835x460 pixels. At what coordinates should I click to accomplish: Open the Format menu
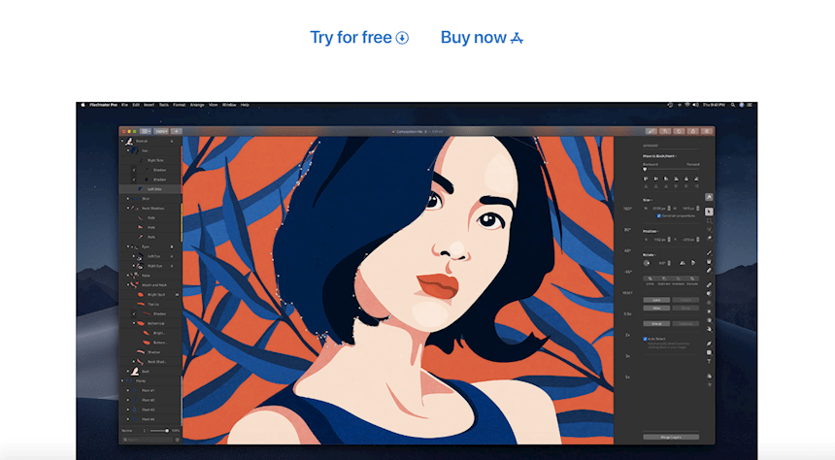pos(179,105)
